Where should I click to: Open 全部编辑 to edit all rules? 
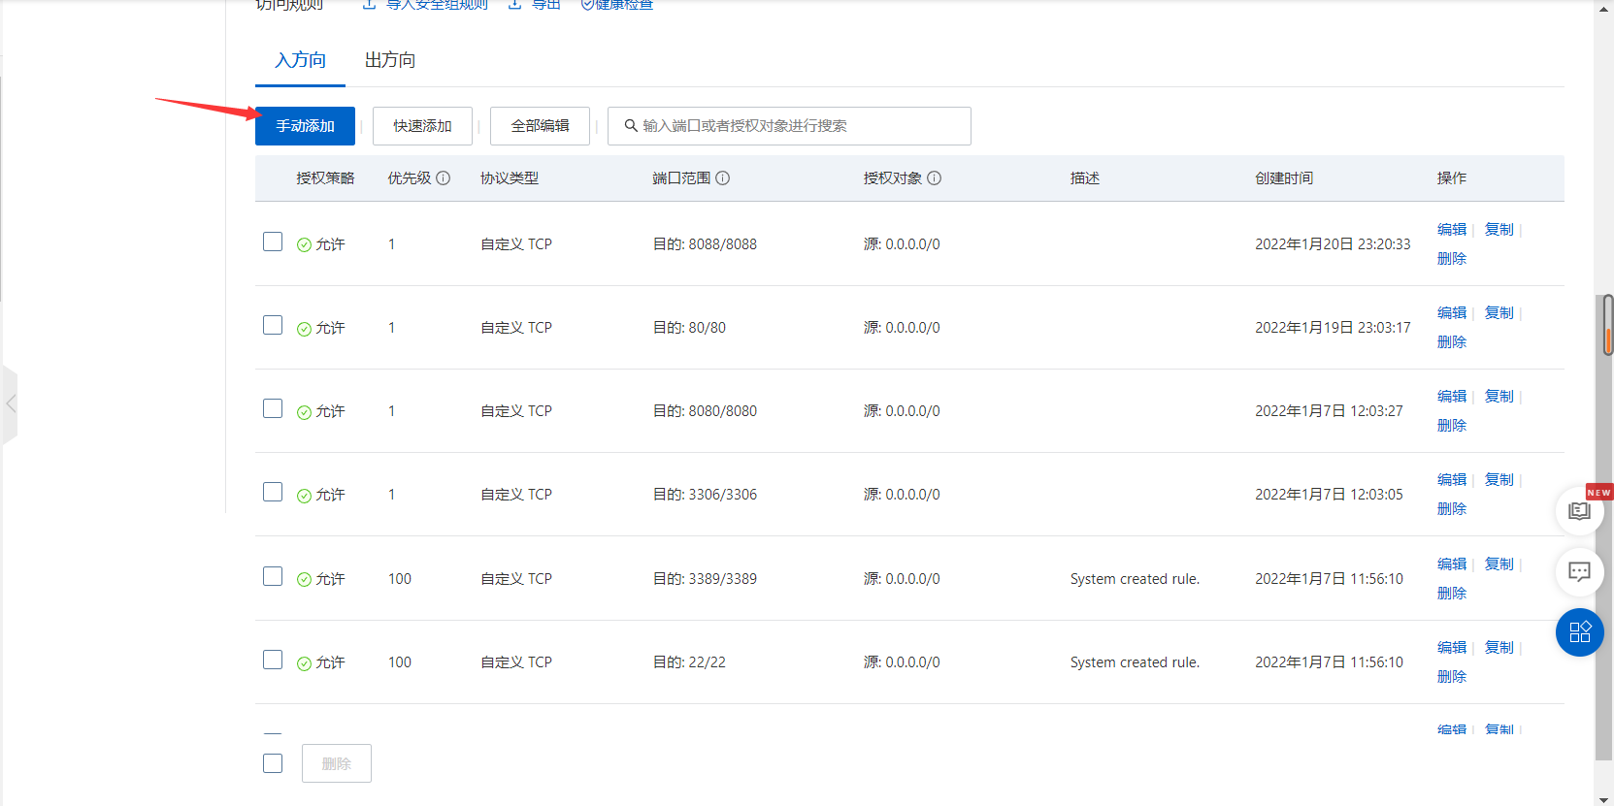click(540, 126)
